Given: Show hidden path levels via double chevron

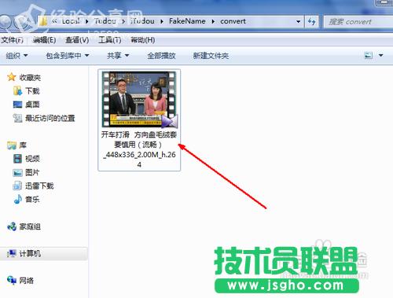Looking at the screenshot, I should [x=54, y=21].
